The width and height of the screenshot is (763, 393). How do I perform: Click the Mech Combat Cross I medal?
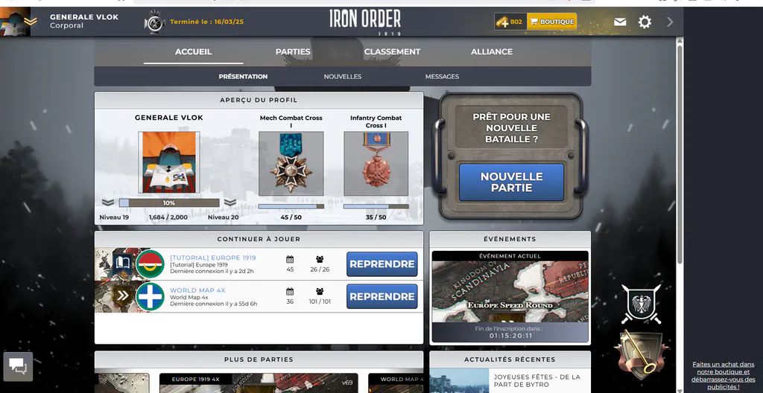pos(291,164)
